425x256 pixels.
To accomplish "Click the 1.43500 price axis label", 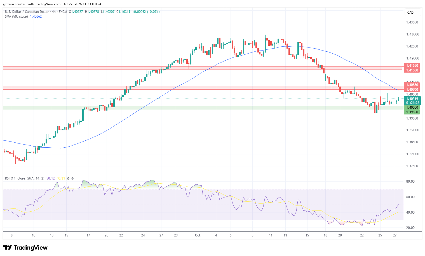I will click(412, 22).
